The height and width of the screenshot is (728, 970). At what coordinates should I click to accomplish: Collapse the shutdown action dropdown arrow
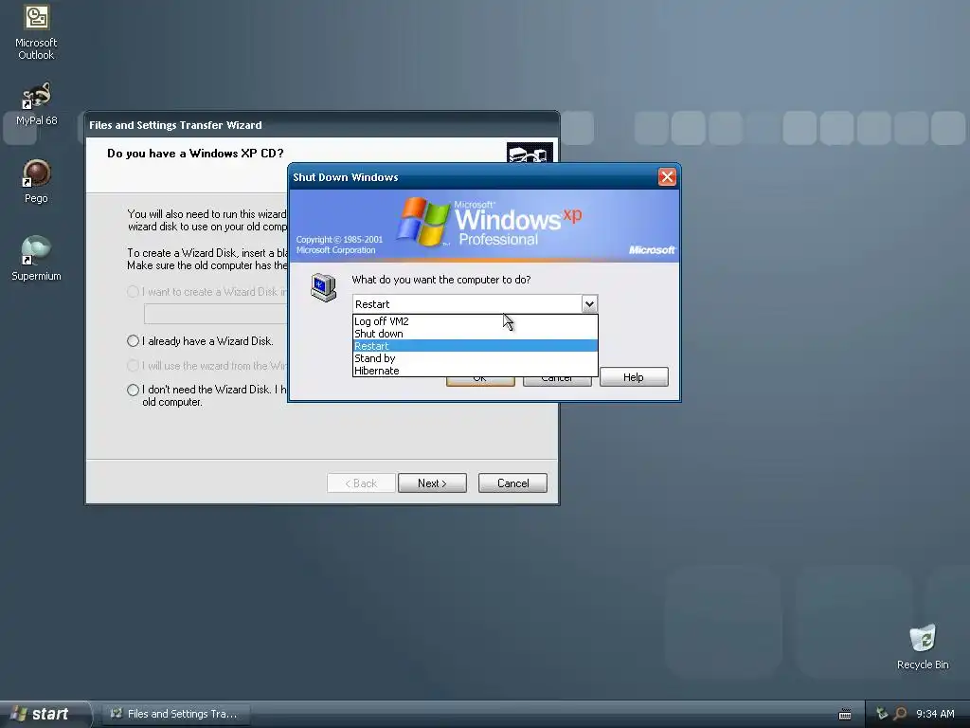tap(589, 304)
